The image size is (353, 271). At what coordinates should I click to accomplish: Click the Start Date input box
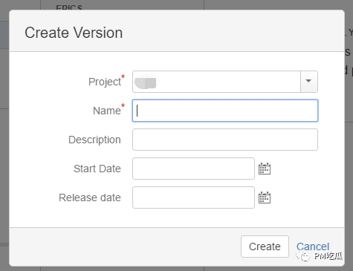pyautogui.click(x=193, y=169)
